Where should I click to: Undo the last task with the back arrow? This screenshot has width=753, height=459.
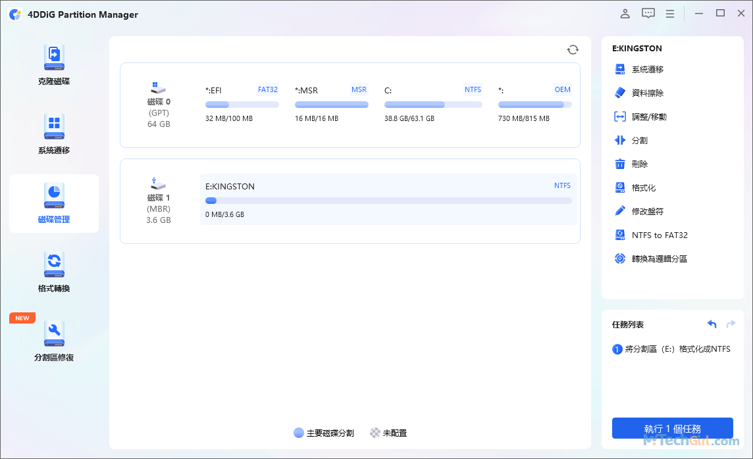point(712,324)
